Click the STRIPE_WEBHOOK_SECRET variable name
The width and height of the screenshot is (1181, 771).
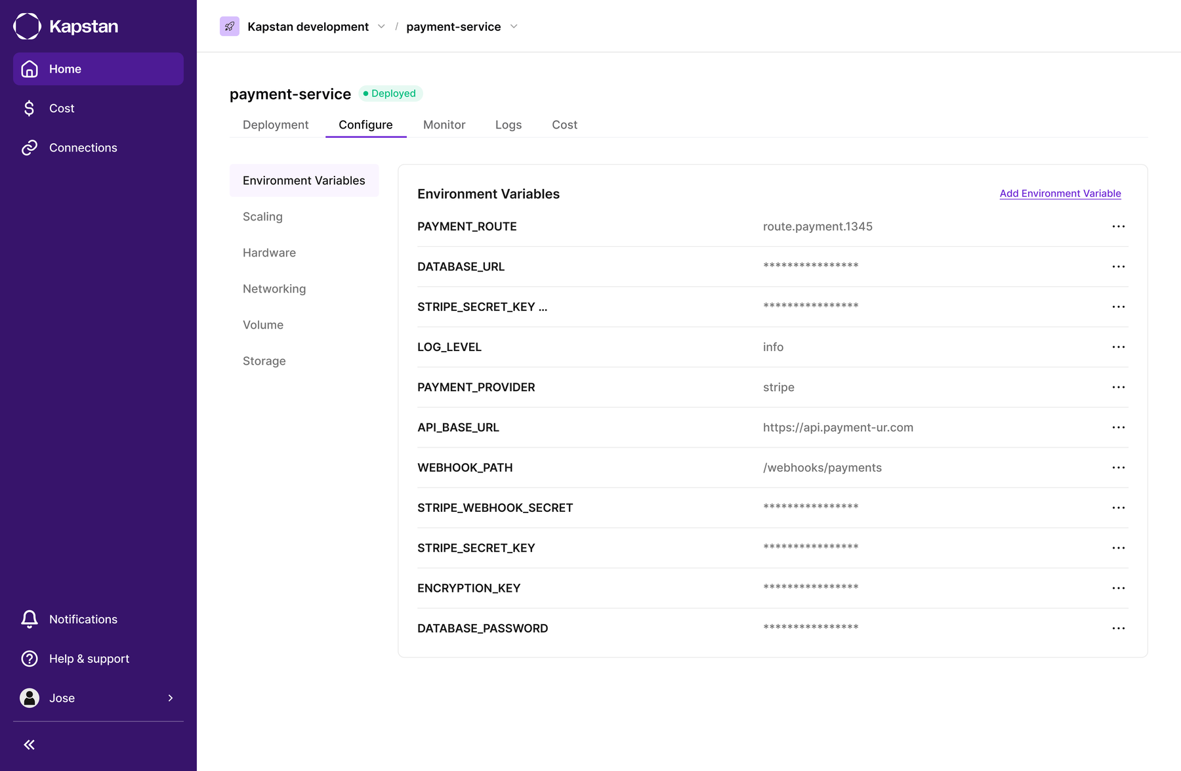coord(495,508)
